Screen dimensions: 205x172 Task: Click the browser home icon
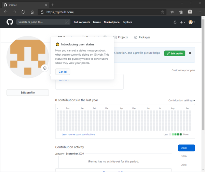click(32, 12)
